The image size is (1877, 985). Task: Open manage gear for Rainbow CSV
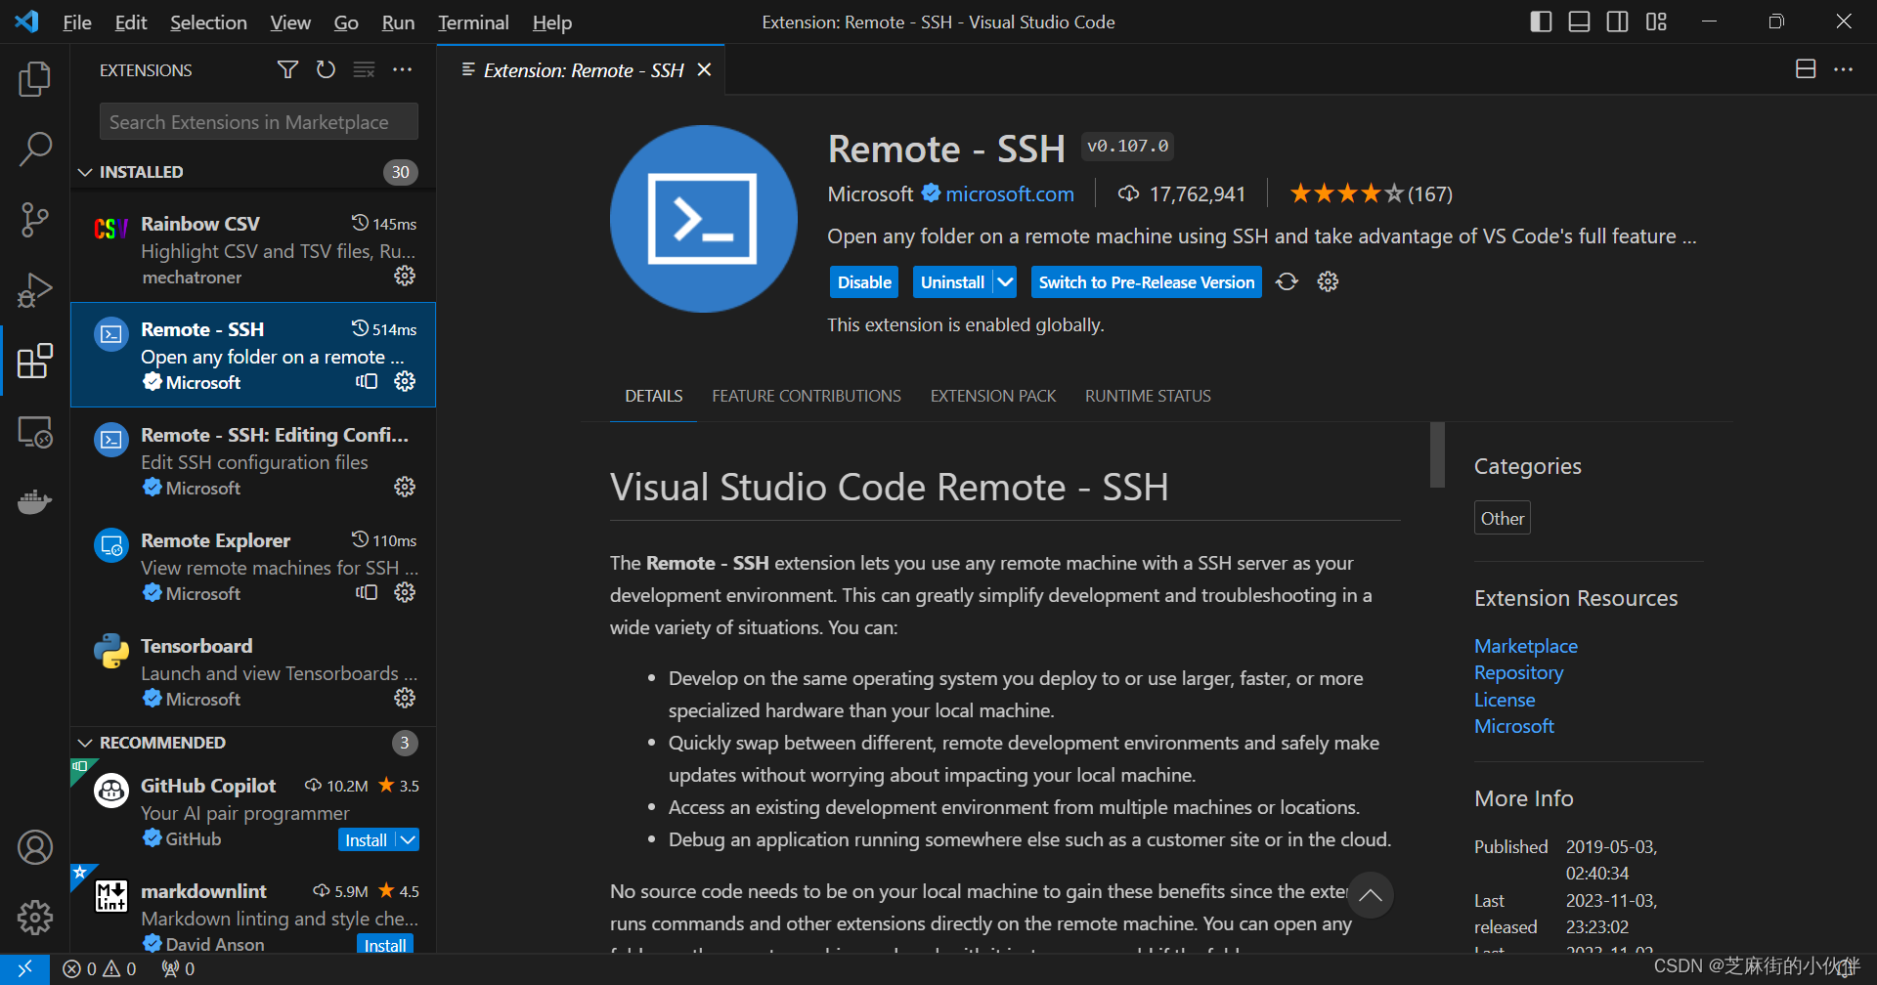405,277
